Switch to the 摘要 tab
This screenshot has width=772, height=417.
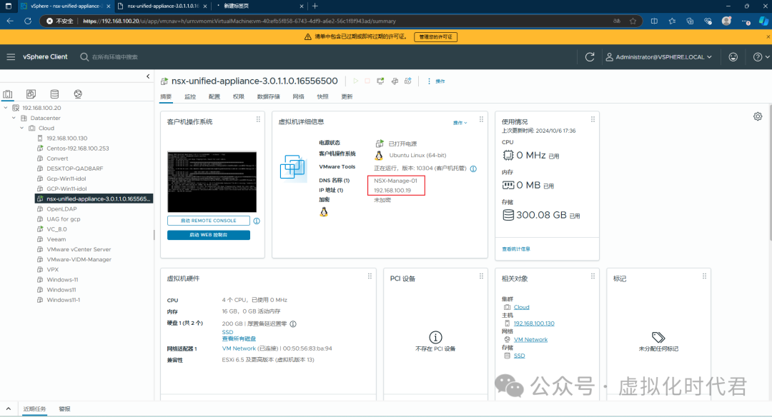coord(166,97)
